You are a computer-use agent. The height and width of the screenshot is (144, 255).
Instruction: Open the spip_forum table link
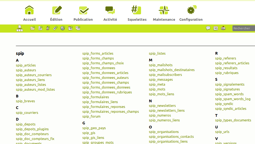point(91,117)
